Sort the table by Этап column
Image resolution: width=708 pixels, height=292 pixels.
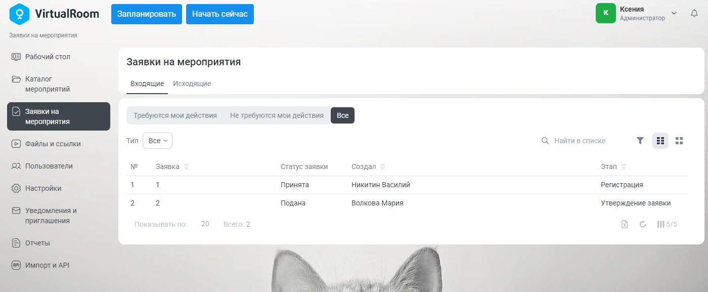pos(624,166)
